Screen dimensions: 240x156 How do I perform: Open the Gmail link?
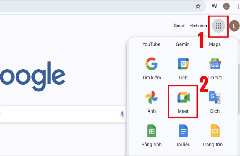pyautogui.click(x=179, y=25)
